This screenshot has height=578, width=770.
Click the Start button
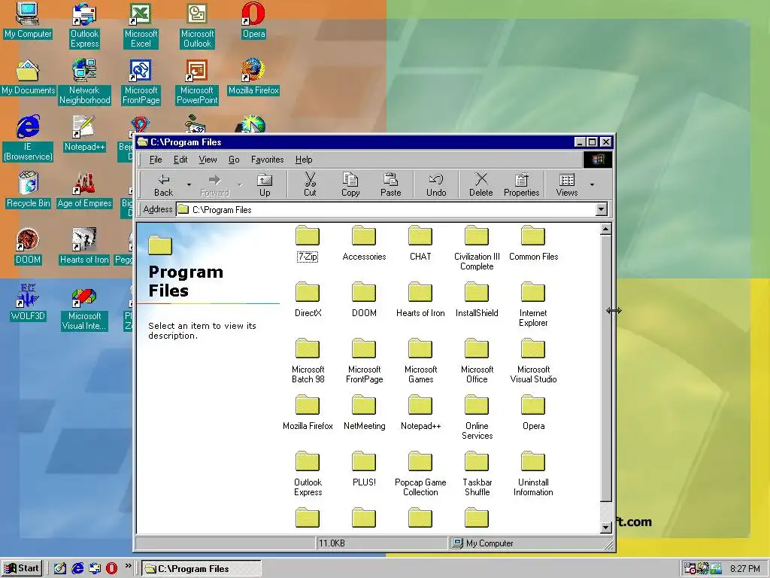pos(22,568)
